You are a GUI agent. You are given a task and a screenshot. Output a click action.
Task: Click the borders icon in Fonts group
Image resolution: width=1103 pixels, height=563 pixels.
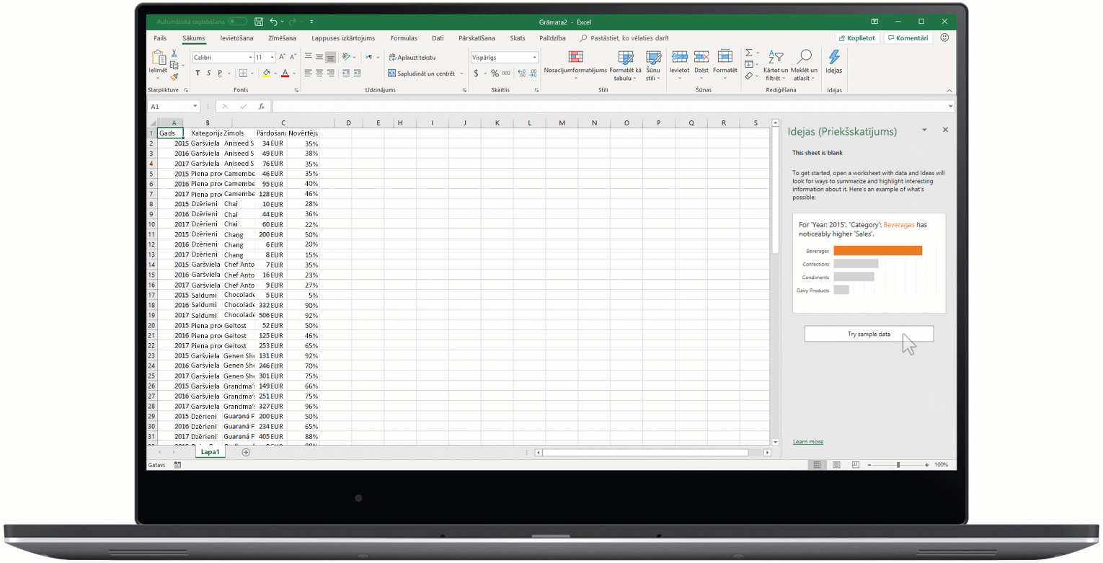tap(243, 73)
